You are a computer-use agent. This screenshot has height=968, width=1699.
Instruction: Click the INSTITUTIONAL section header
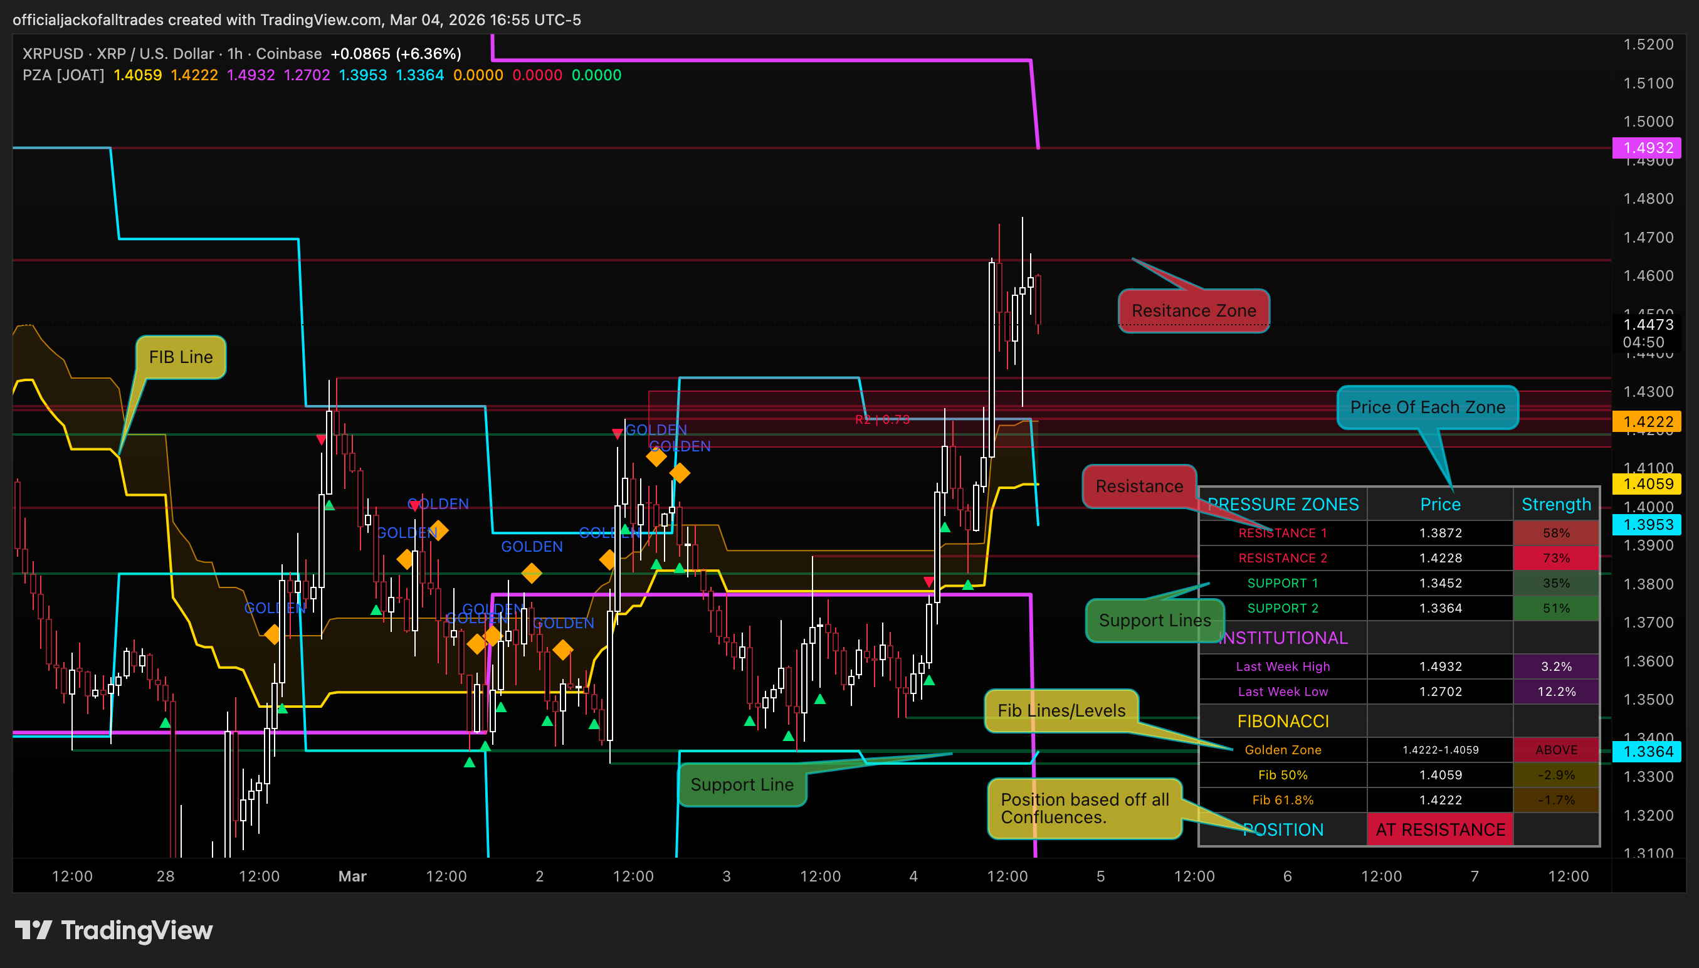click(x=1283, y=638)
